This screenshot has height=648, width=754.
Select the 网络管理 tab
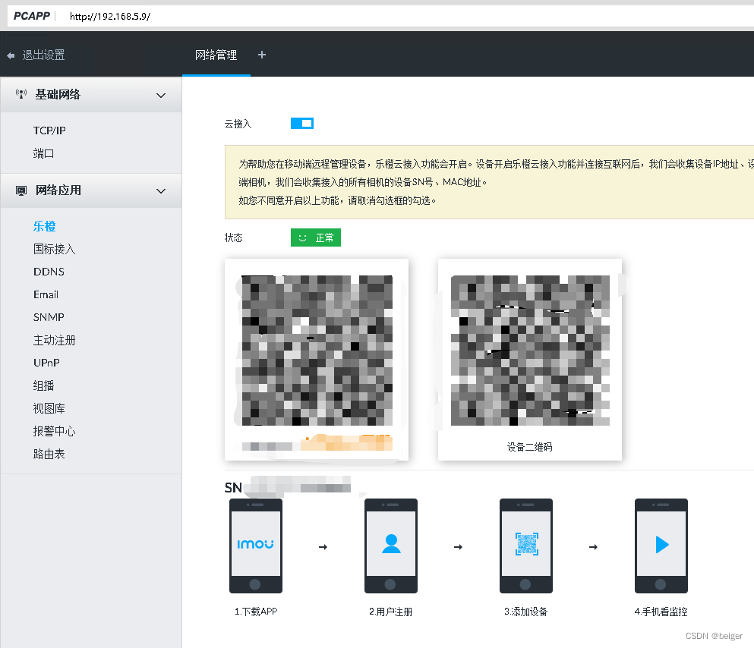216,55
